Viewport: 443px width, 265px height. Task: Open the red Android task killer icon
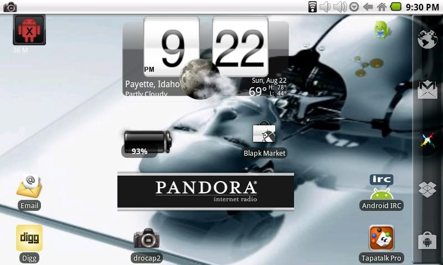pyautogui.click(x=29, y=30)
